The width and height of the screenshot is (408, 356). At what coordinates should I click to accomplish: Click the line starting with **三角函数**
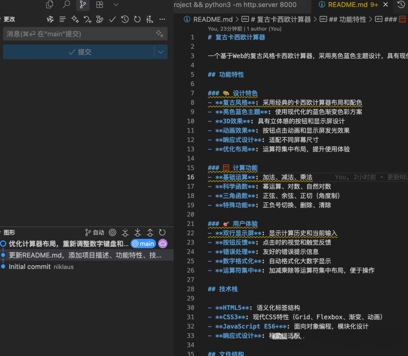pos(274,196)
